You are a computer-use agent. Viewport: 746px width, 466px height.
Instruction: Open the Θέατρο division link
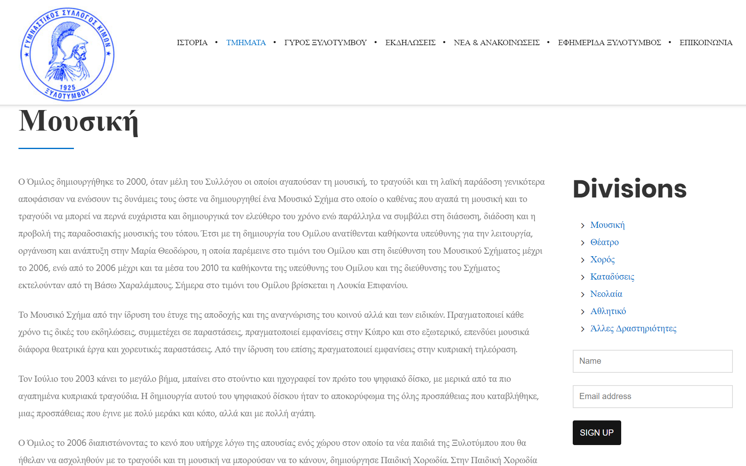pos(604,242)
